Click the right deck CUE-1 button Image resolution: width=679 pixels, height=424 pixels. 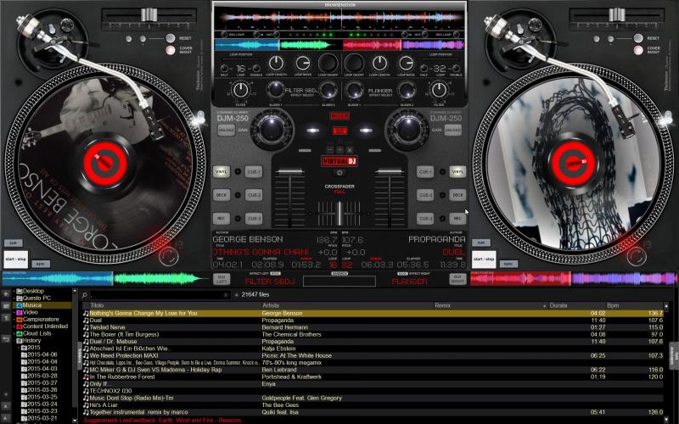[425, 172]
